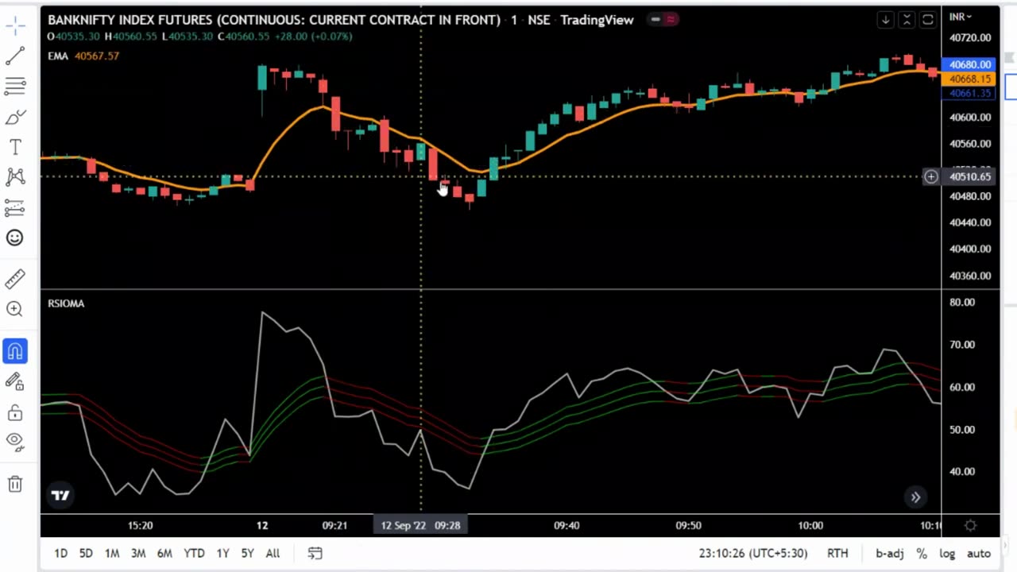Image resolution: width=1017 pixels, height=572 pixels.
Task: Click the '12 Sep '22 09:28' date label
Action: [420, 525]
